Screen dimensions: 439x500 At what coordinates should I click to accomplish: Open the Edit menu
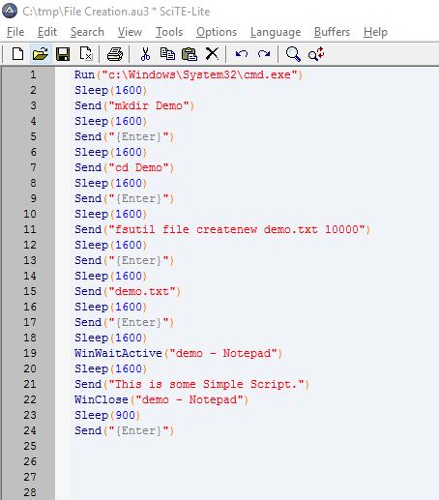tap(47, 32)
